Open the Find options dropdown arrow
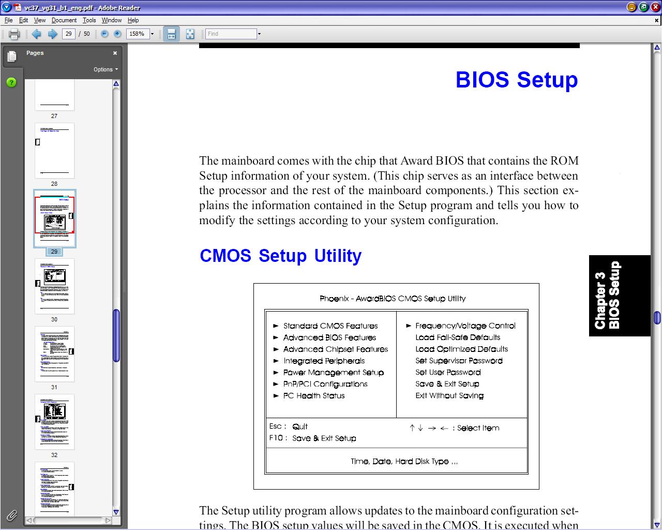 point(259,34)
